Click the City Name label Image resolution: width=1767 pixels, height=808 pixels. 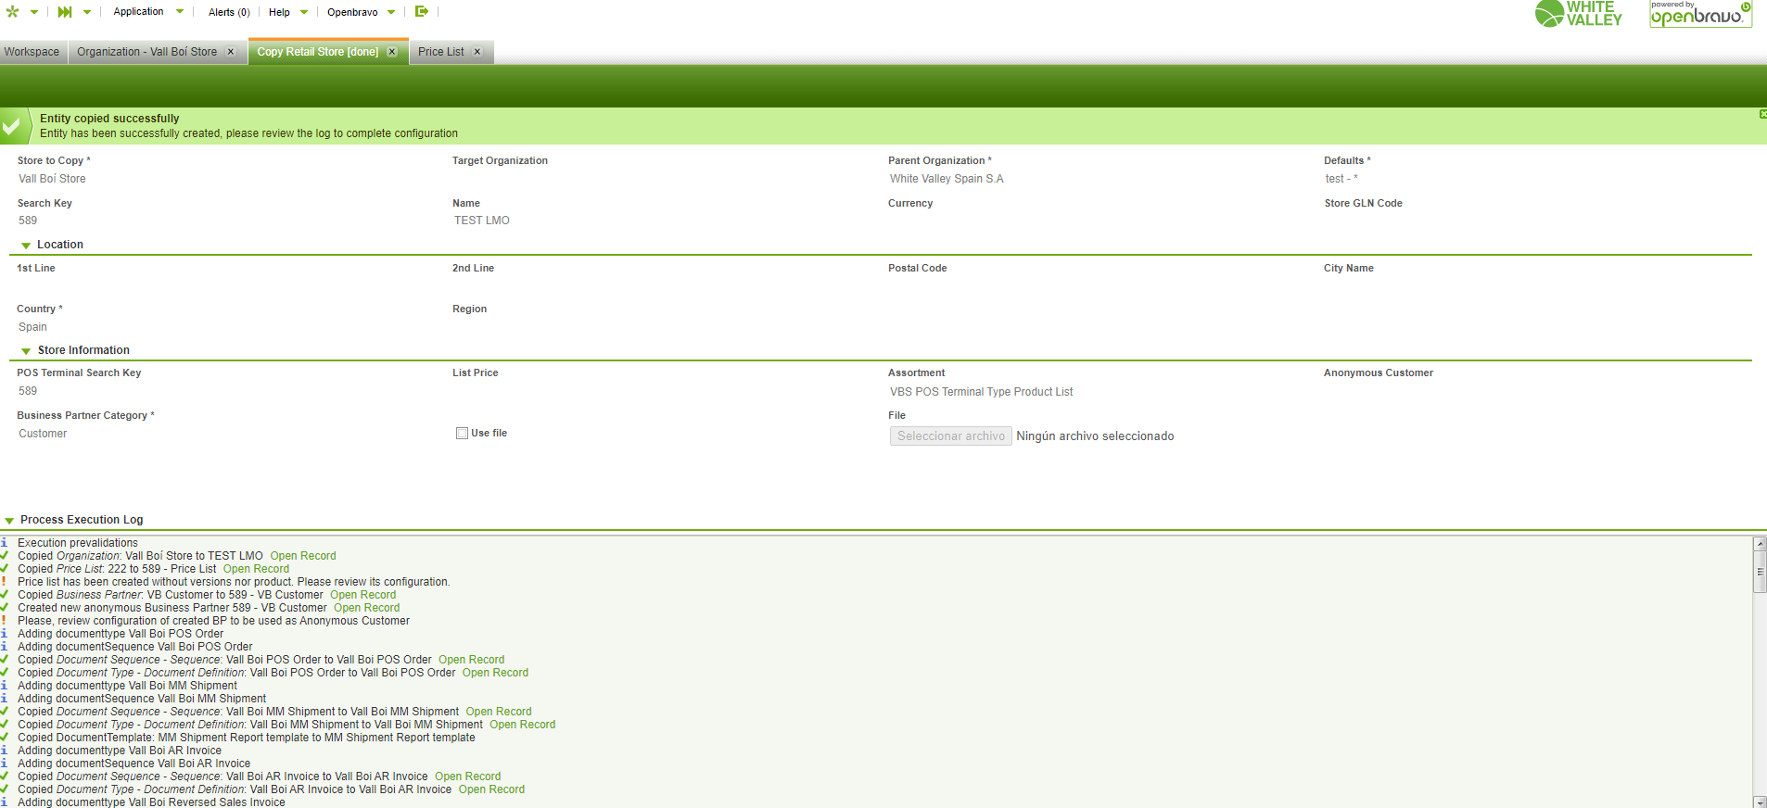[x=1349, y=268]
